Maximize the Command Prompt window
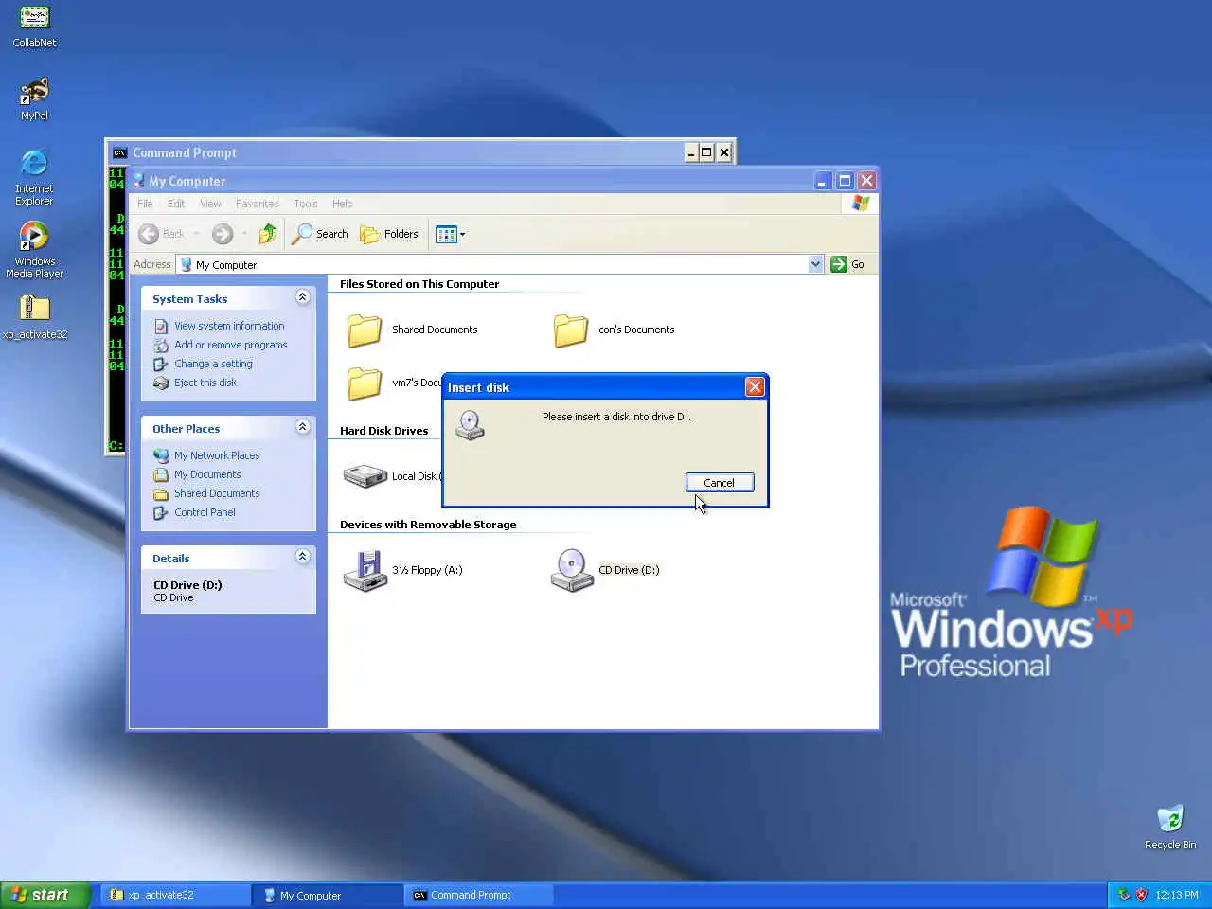 (x=706, y=152)
